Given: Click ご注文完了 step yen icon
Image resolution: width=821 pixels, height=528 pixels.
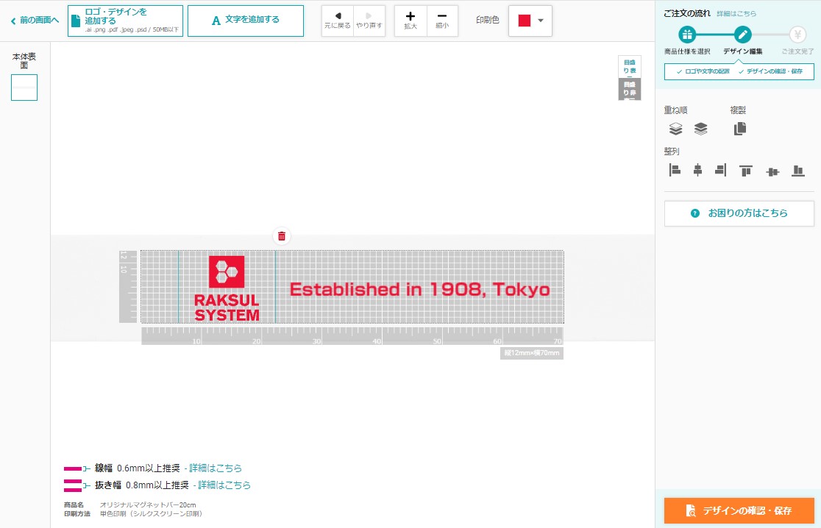Looking at the screenshot, I should point(797,35).
